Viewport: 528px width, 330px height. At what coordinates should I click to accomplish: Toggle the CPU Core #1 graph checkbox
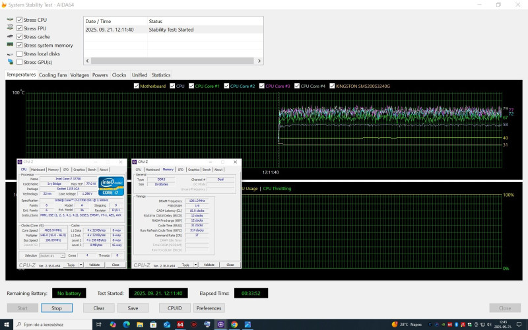[x=191, y=86]
